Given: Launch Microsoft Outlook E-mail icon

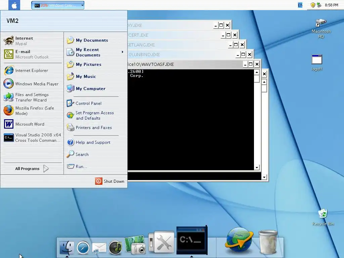Looking at the screenshot, I should (9, 54).
